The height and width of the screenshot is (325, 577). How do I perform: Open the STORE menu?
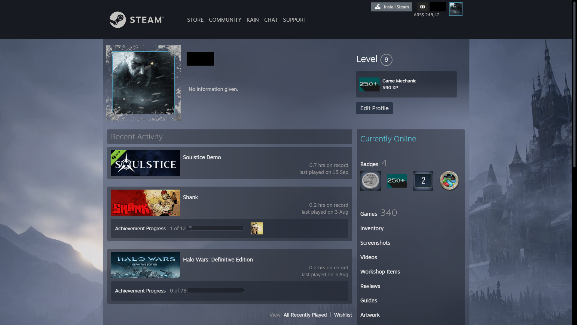pos(195,20)
